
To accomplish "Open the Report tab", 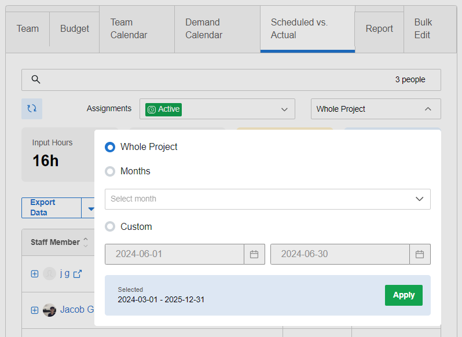I will point(379,28).
